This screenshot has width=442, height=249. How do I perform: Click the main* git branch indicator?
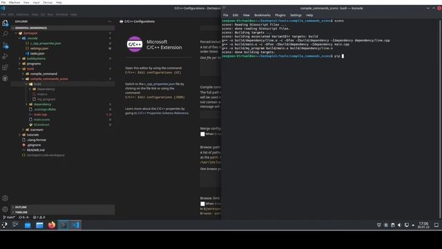click(x=9, y=217)
